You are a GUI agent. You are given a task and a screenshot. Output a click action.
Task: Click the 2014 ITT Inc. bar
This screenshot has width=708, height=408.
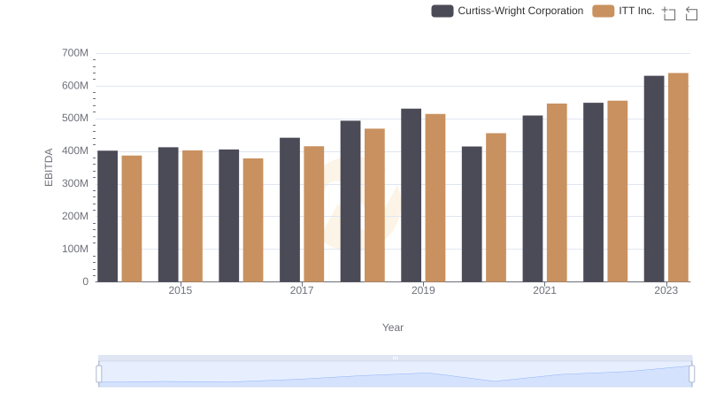coord(132,219)
